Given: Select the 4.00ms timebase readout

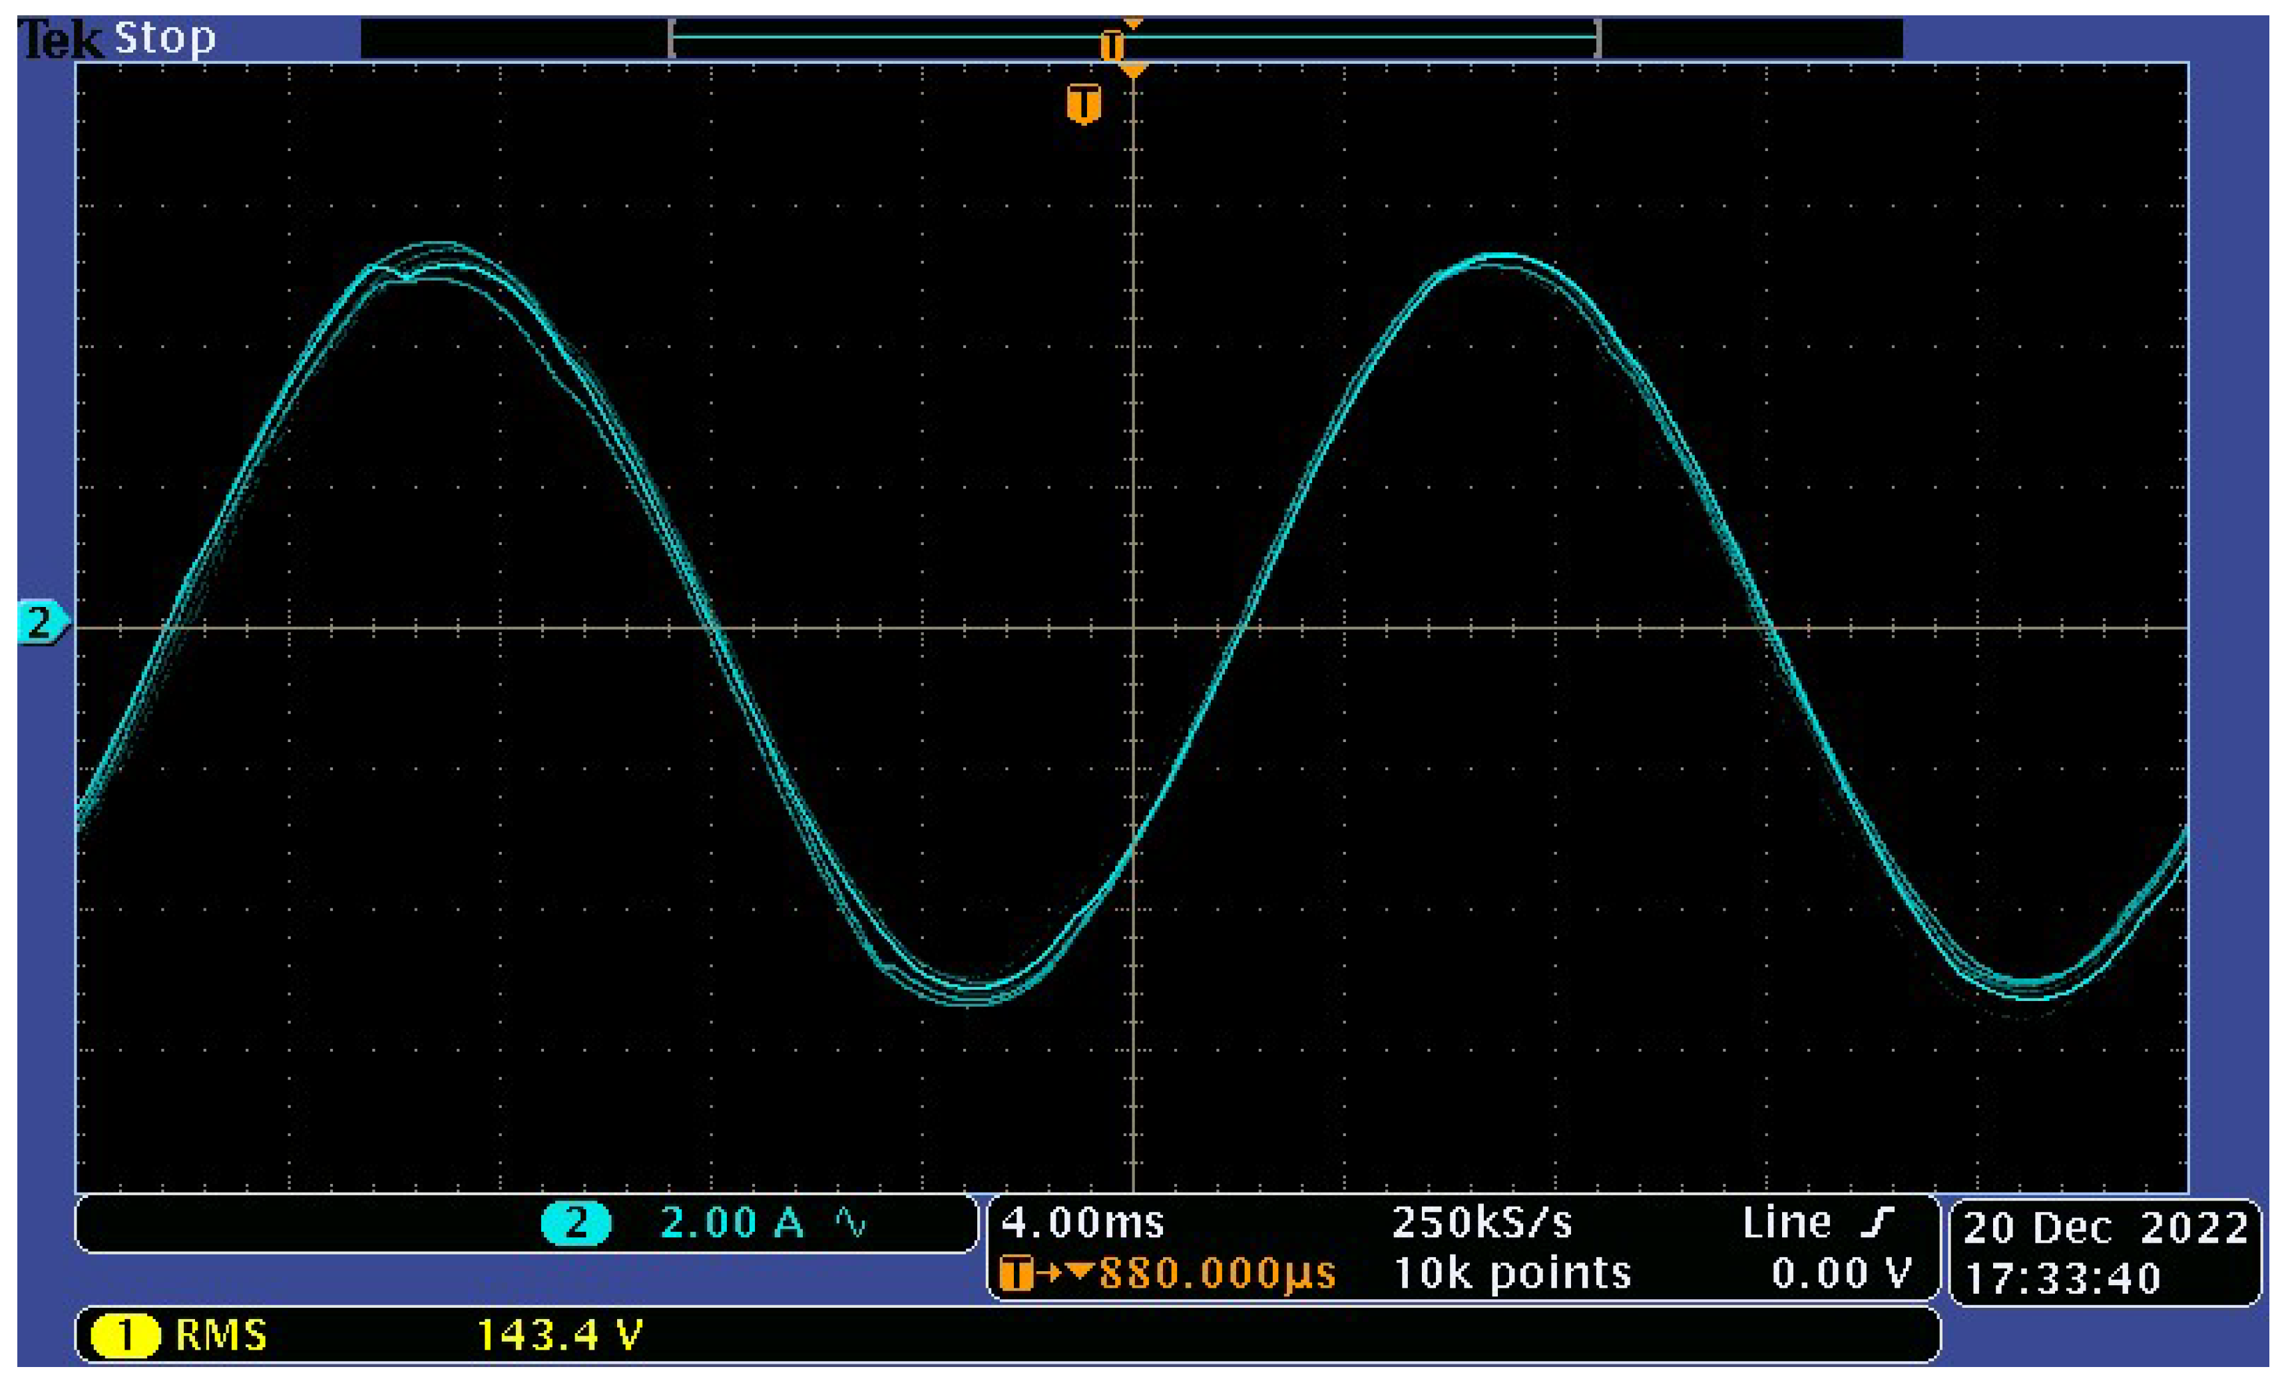Looking at the screenshot, I should coord(1082,1223).
